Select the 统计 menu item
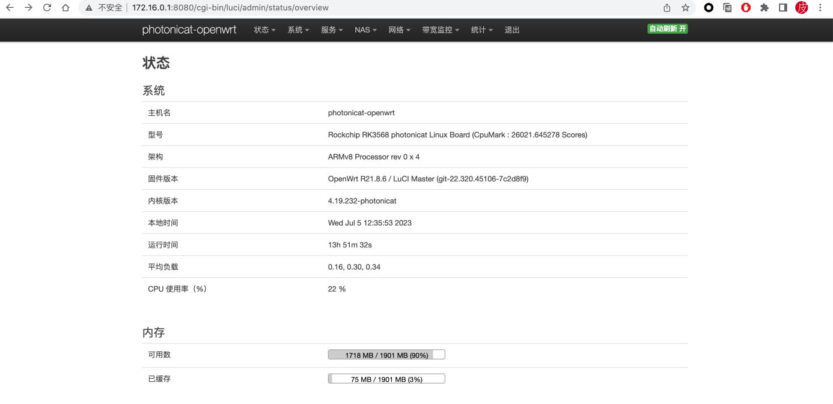The image size is (833, 404). 481,29
